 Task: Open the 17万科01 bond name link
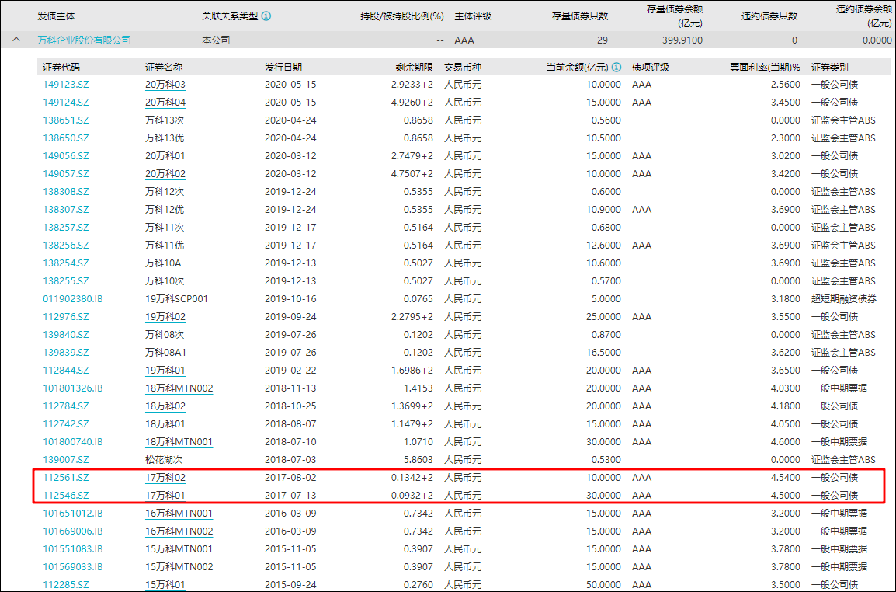click(x=165, y=496)
